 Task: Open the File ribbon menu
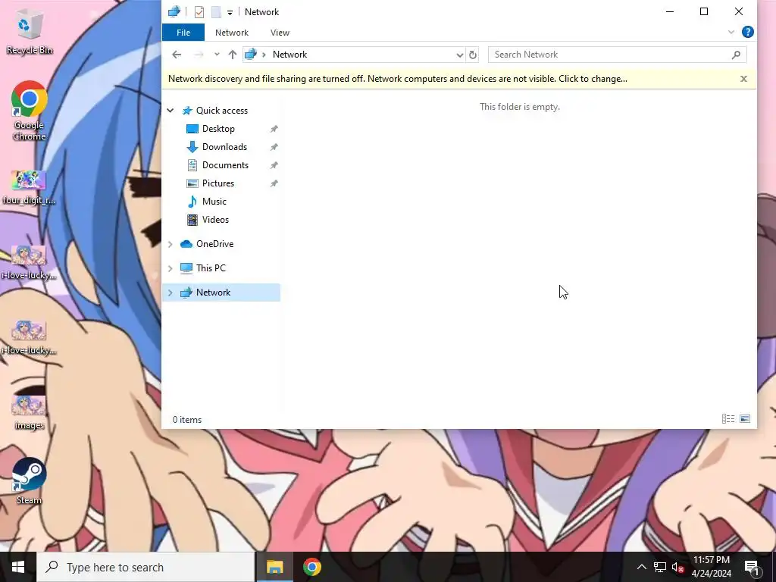(183, 33)
